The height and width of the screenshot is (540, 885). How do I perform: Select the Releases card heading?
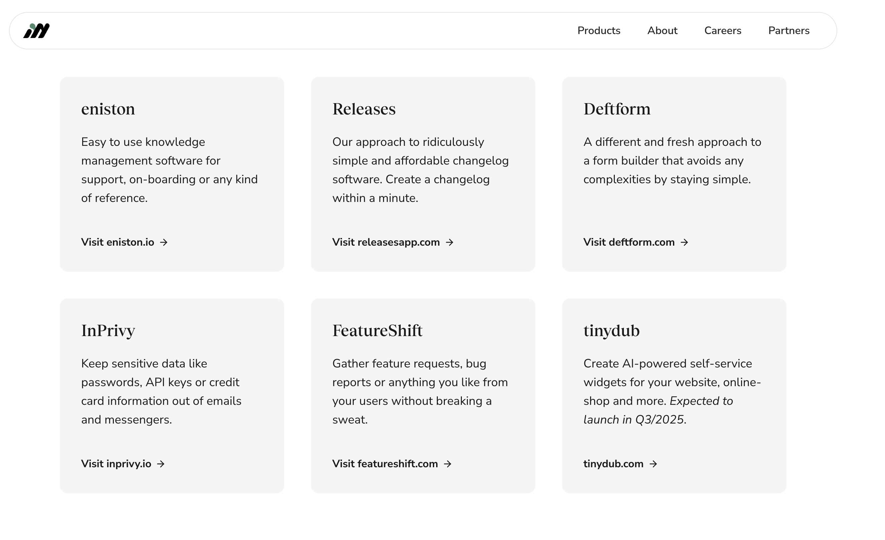coord(364,109)
